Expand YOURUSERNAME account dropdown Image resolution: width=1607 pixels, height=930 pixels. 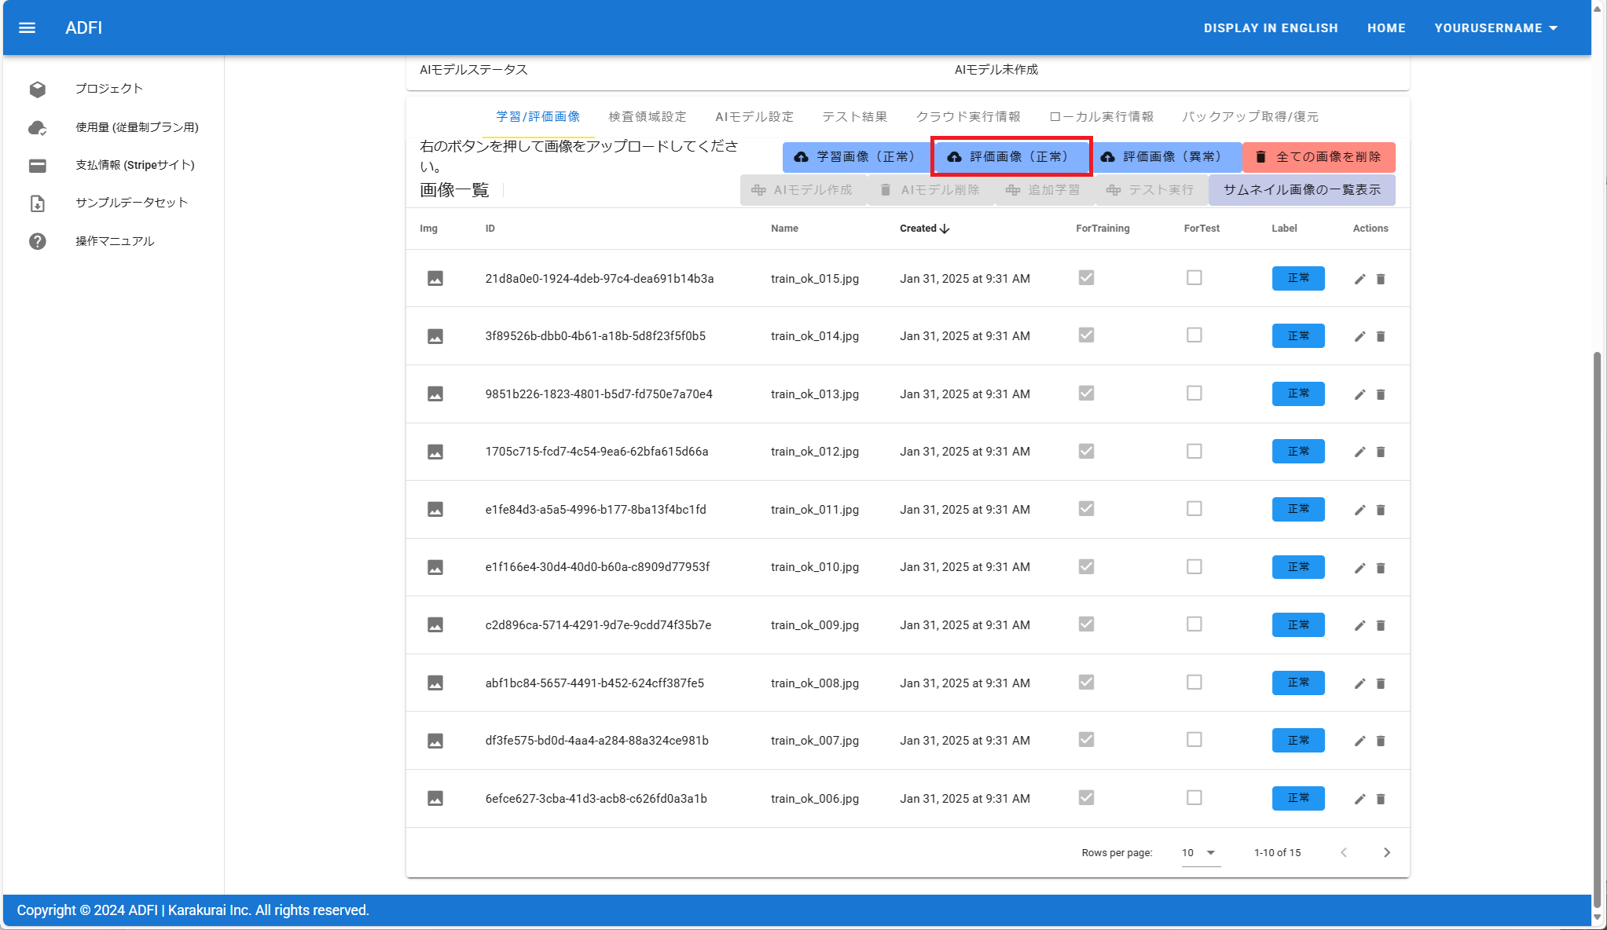pos(1495,28)
